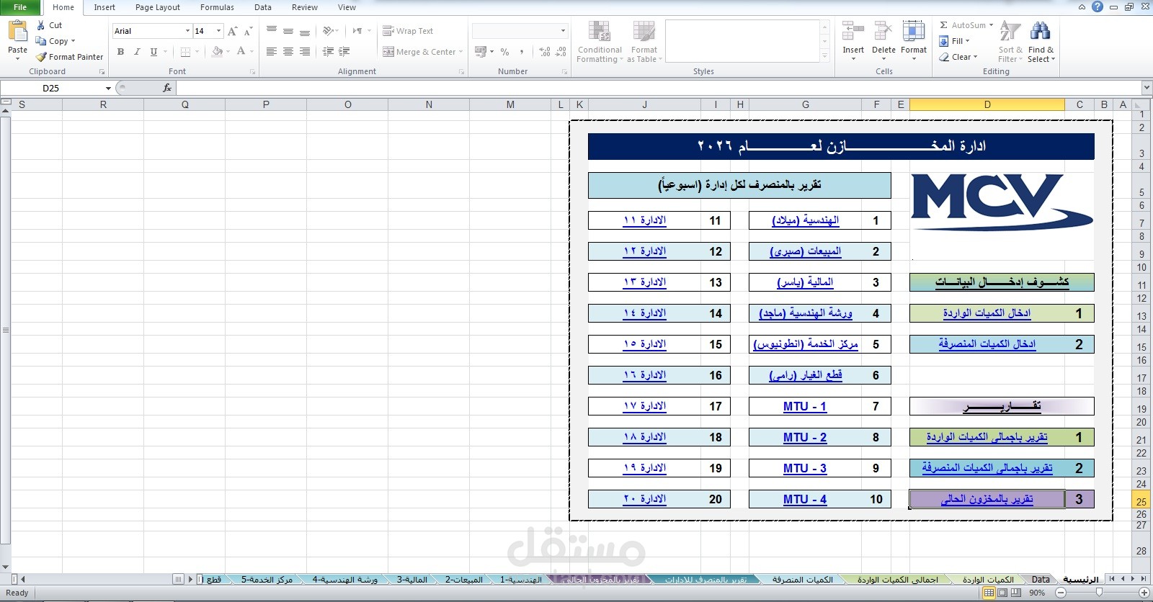Toggle Align Text Left

272,52
